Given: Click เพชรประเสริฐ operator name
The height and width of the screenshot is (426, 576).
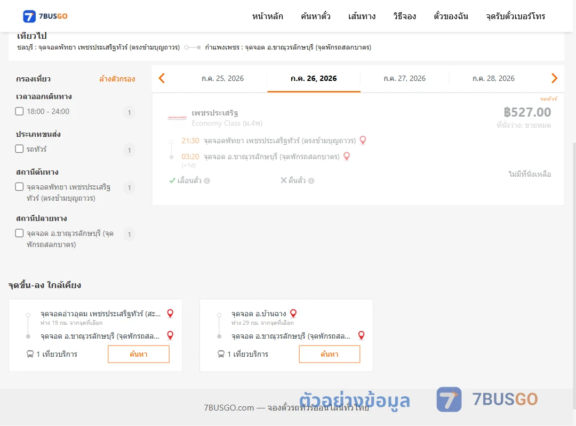Looking at the screenshot, I should click(215, 113).
